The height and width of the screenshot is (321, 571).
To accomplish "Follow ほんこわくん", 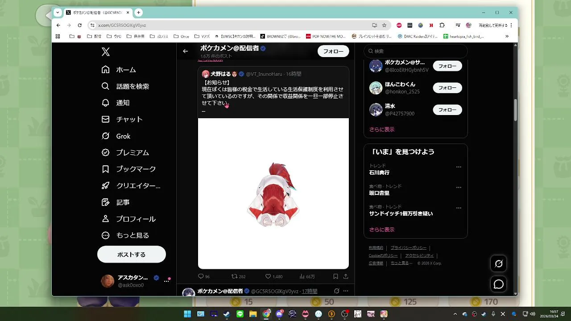I will (447, 88).
